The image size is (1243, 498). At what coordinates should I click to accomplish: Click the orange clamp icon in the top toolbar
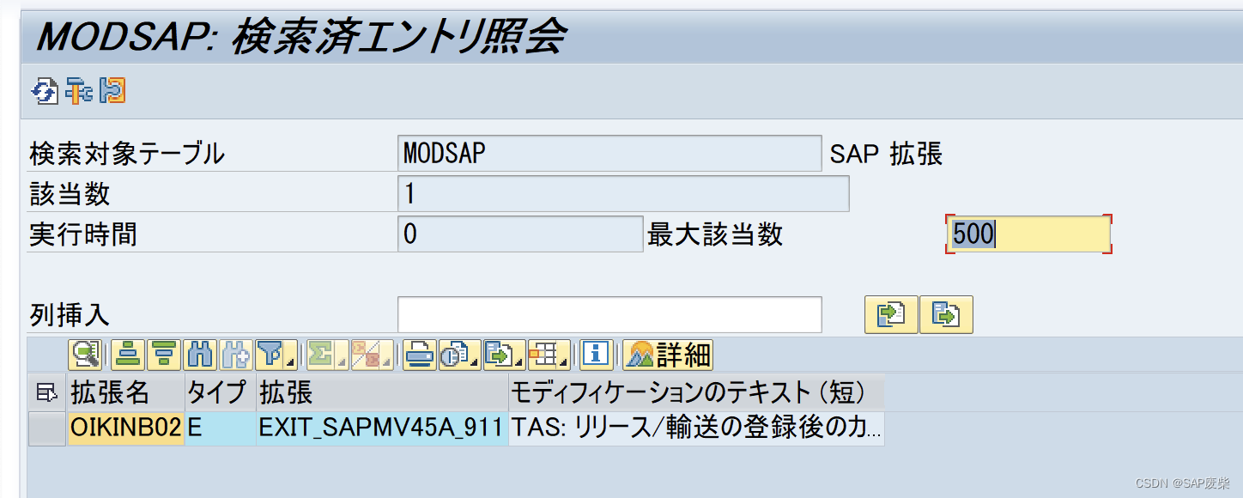pyautogui.click(x=112, y=89)
